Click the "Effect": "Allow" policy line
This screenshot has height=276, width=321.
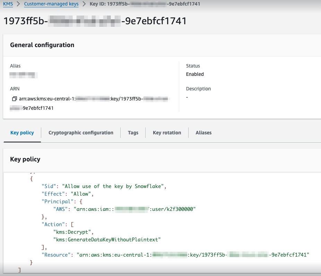pos(68,194)
